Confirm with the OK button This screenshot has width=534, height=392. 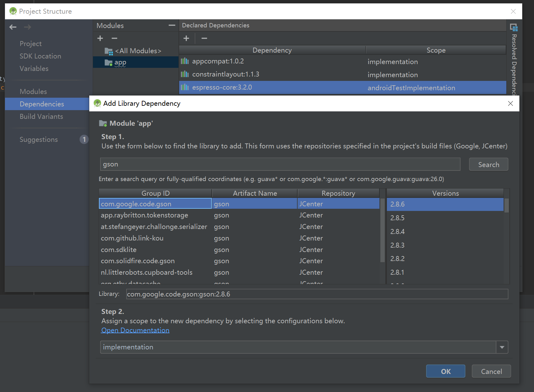click(446, 371)
